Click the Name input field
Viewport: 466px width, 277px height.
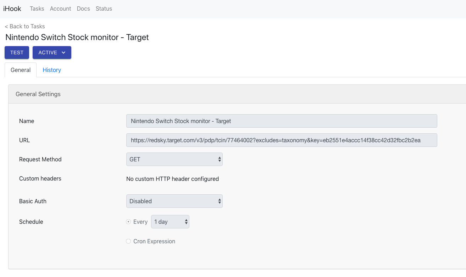click(282, 121)
